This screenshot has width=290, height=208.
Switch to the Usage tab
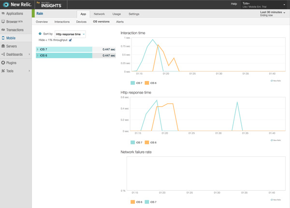pyautogui.click(x=116, y=14)
